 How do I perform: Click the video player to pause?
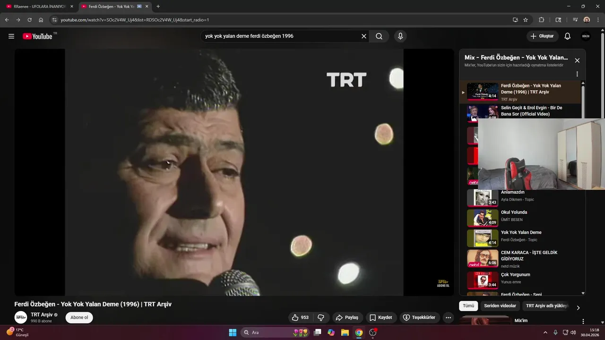click(x=234, y=172)
